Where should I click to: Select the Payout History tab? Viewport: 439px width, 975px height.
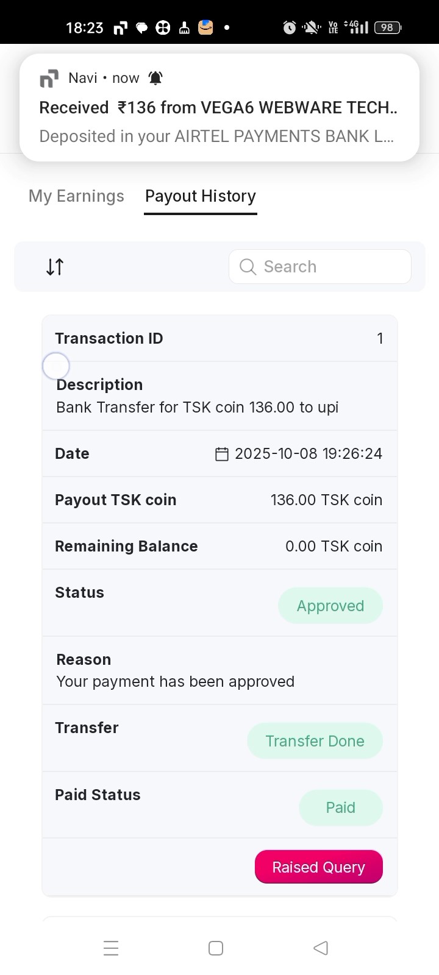pos(201,196)
